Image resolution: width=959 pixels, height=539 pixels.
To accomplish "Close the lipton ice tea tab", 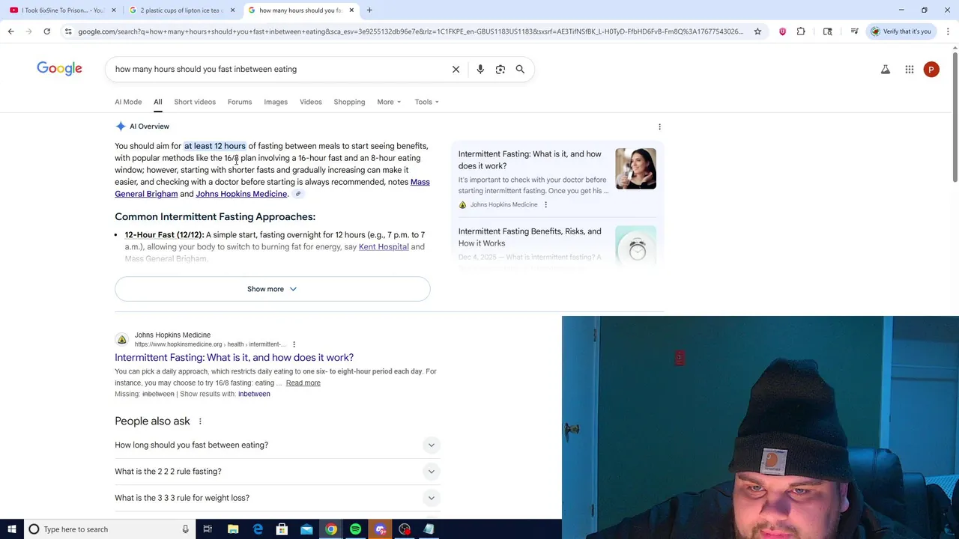I will pyautogui.click(x=232, y=10).
